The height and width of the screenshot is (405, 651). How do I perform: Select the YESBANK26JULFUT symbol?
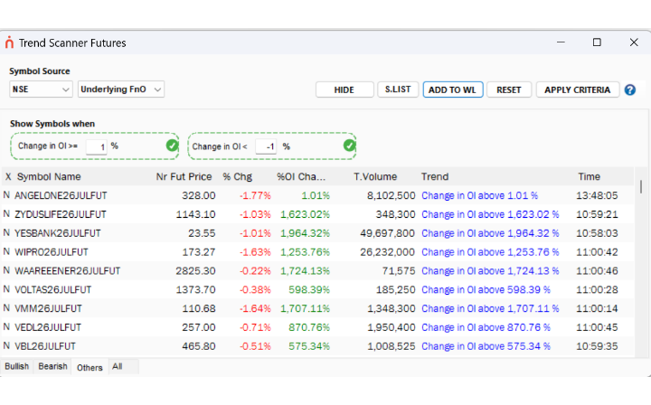point(58,233)
